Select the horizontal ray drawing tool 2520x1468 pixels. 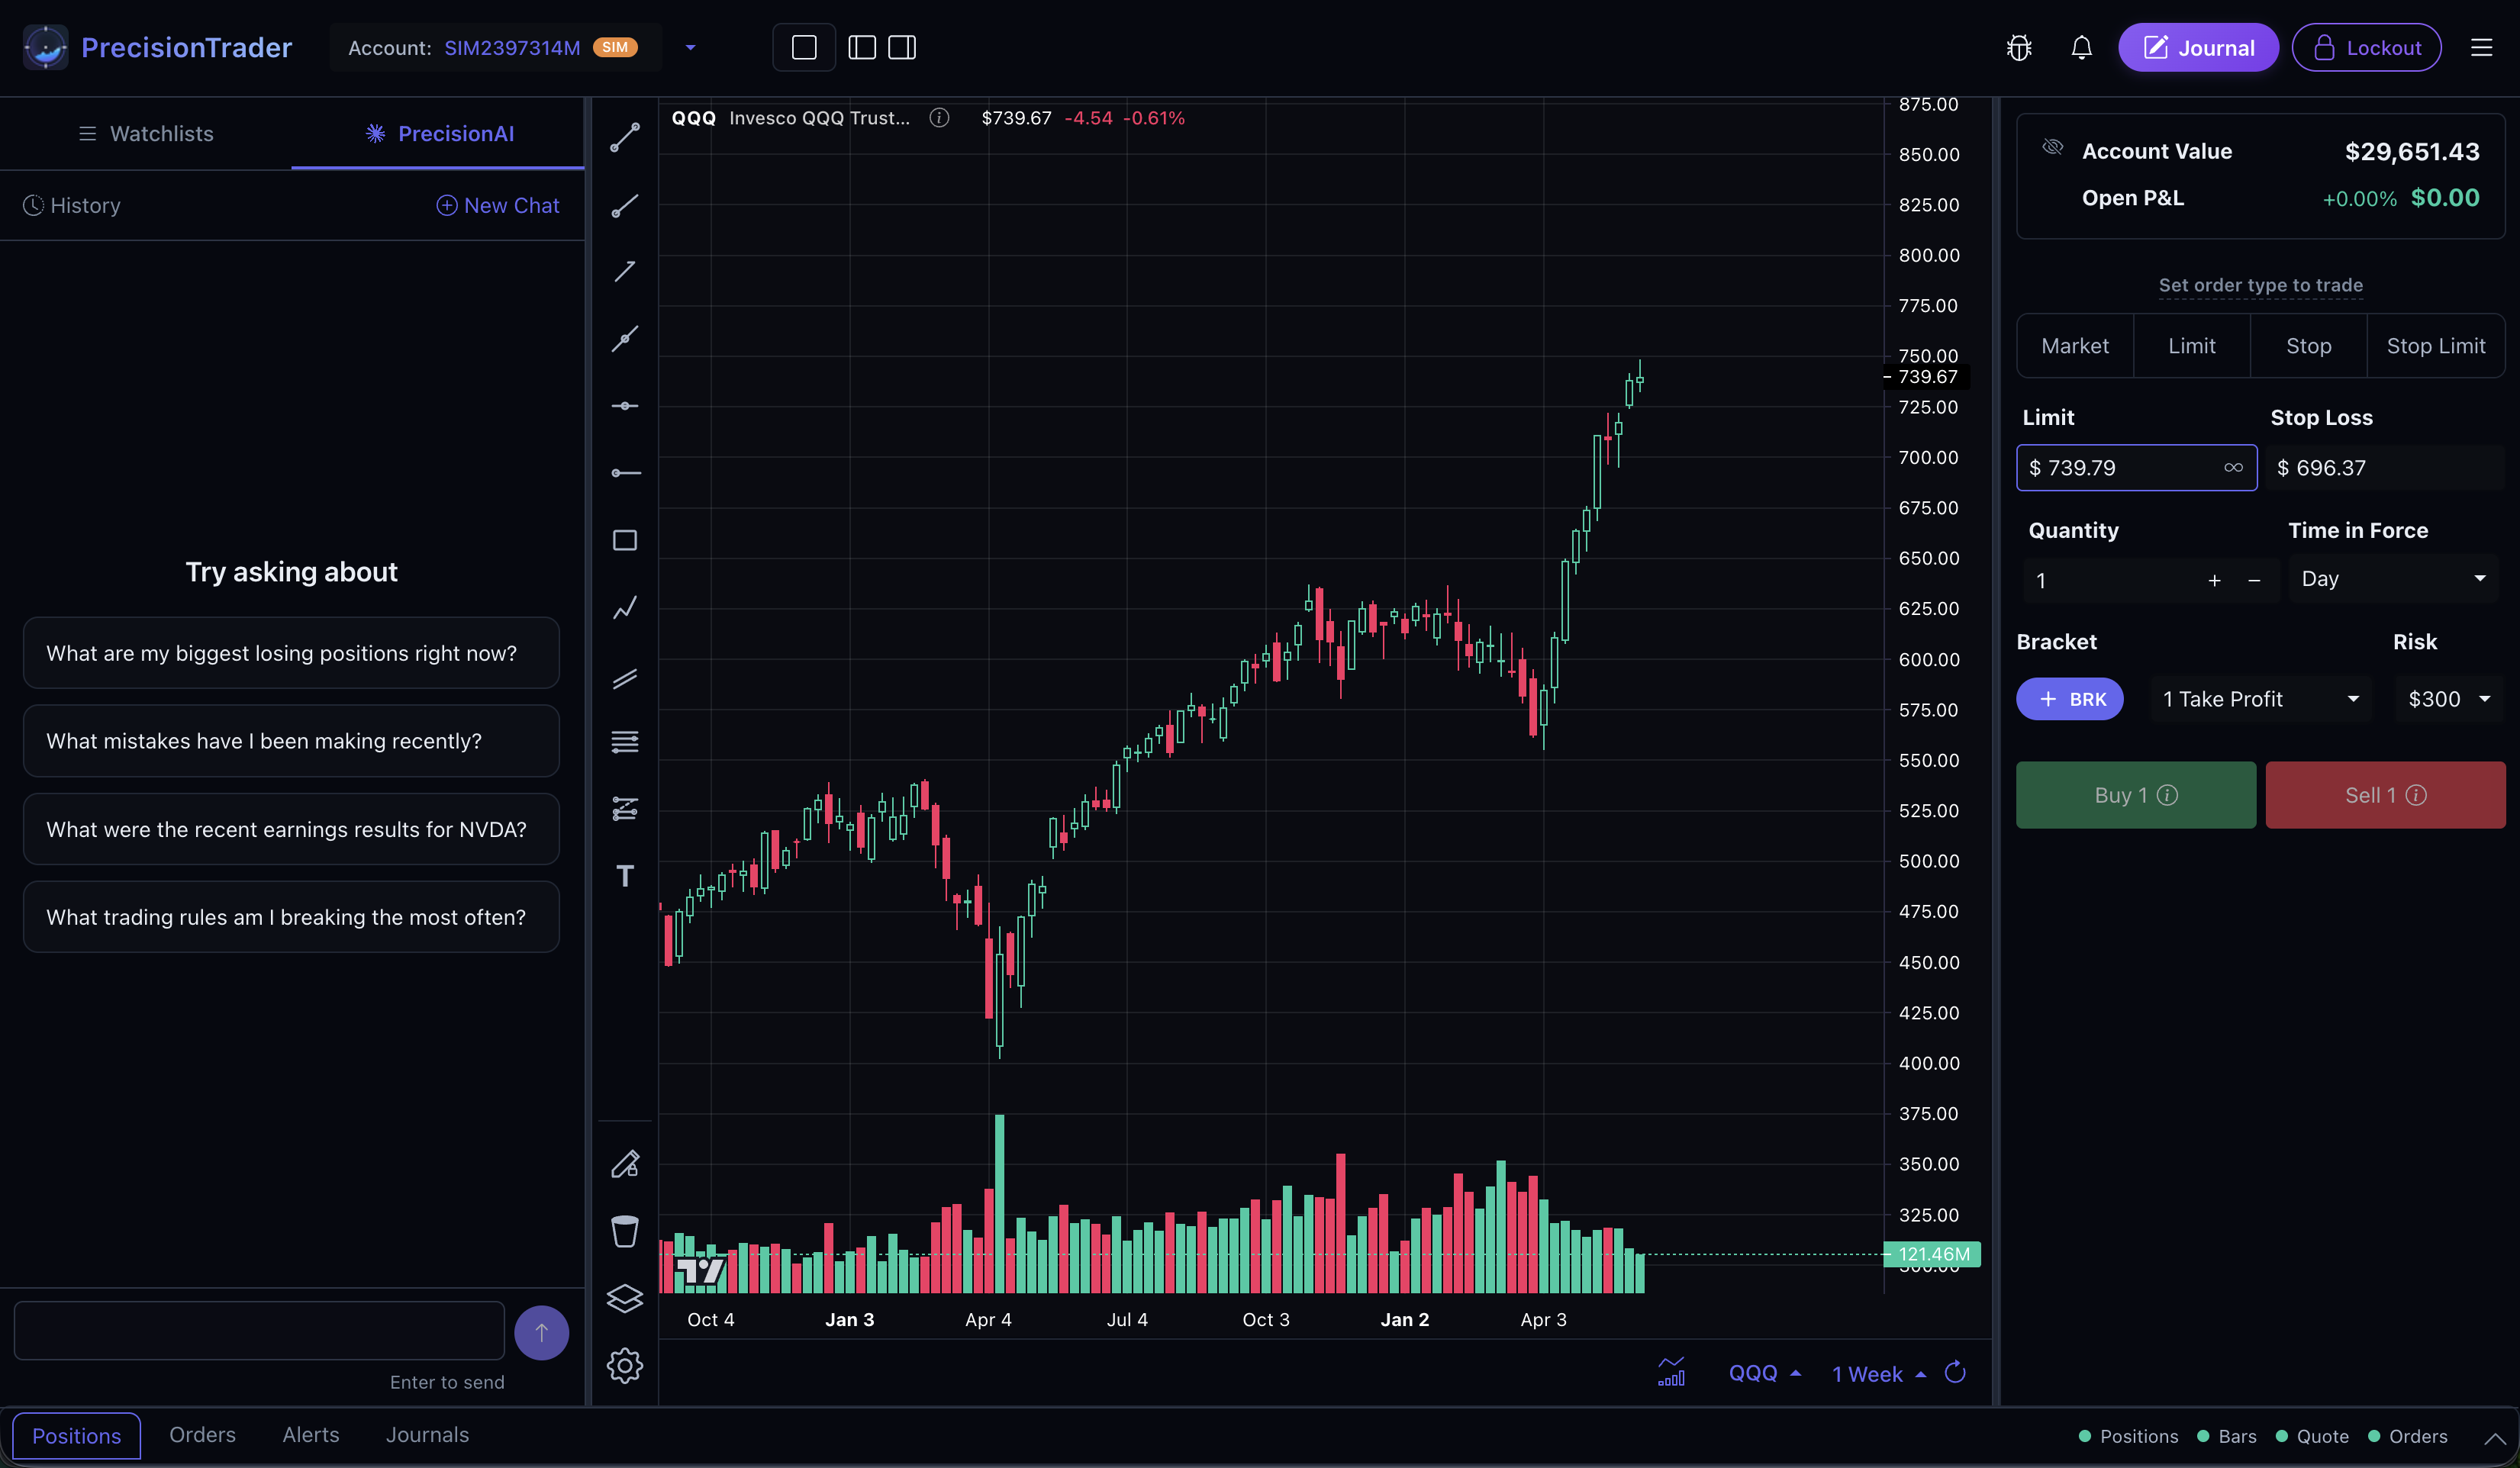pyautogui.click(x=625, y=473)
